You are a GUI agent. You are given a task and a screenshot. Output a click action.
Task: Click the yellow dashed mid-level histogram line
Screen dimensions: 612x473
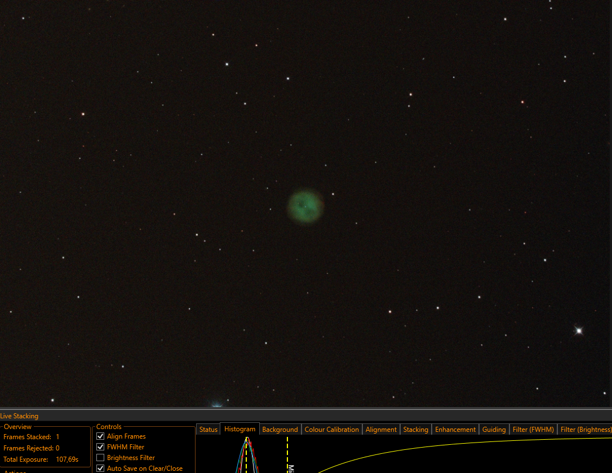(x=287, y=454)
